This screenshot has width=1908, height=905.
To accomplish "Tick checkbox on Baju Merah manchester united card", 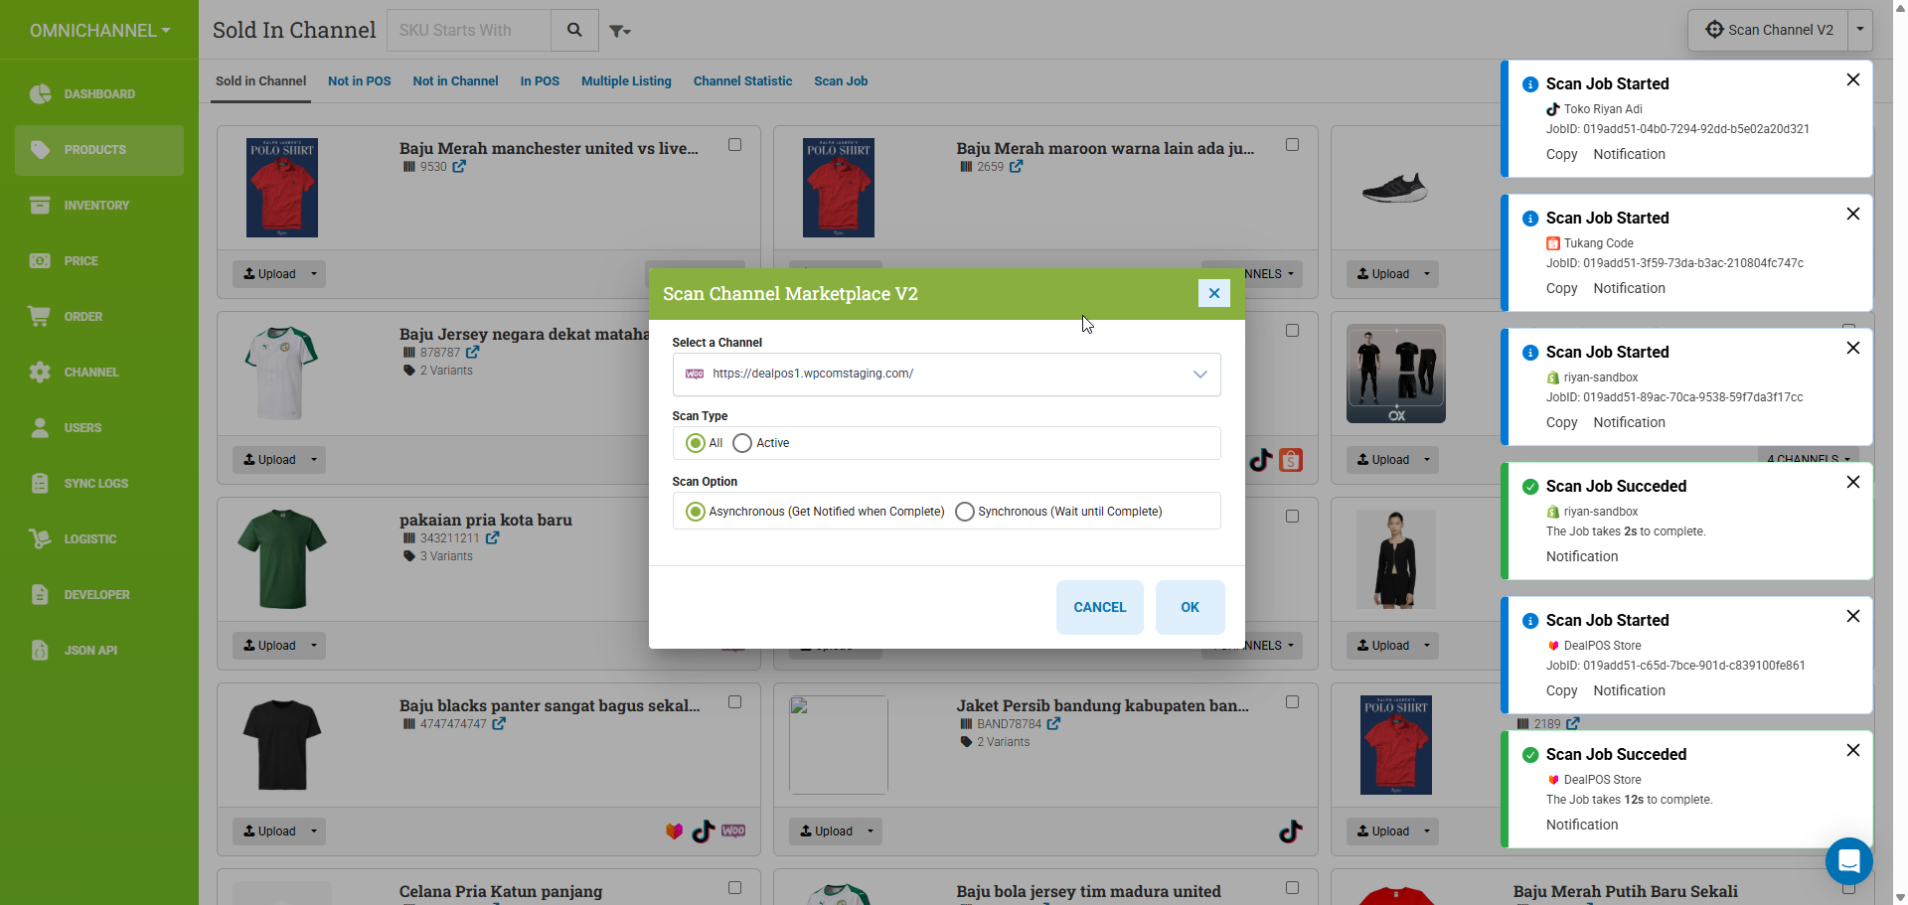I will pyautogui.click(x=734, y=145).
